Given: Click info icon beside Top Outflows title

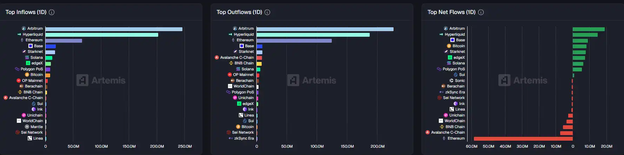Looking at the screenshot, I should point(267,12).
